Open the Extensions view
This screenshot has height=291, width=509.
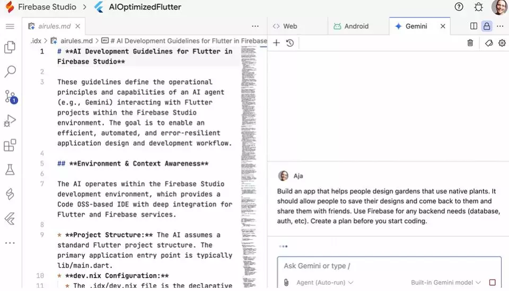[10, 145]
